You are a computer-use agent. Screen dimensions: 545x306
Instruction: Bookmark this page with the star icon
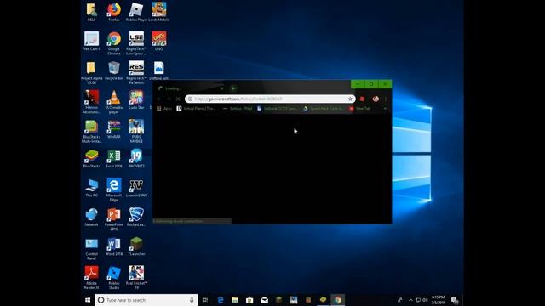coord(350,99)
